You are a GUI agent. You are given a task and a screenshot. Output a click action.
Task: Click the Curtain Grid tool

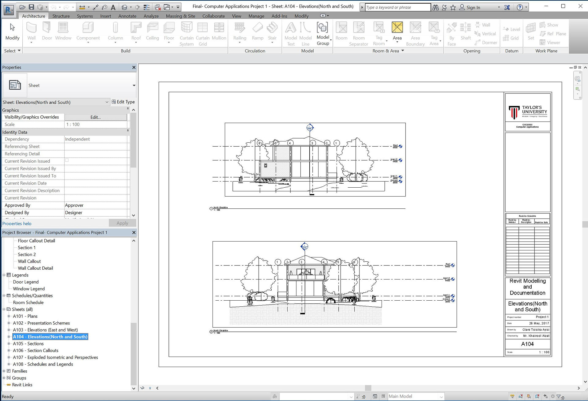(202, 34)
